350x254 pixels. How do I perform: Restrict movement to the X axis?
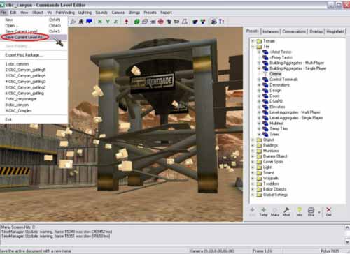pos(100,22)
